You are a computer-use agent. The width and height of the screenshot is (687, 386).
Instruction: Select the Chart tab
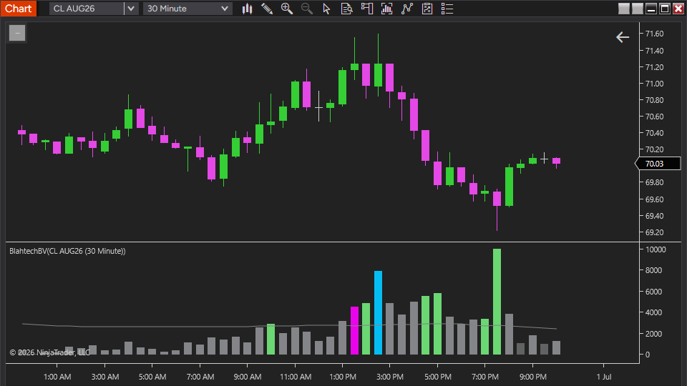coord(19,9)
